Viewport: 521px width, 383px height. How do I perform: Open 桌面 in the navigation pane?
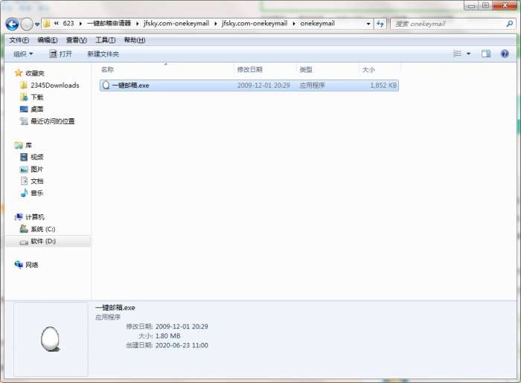click(x=37, y=109)
